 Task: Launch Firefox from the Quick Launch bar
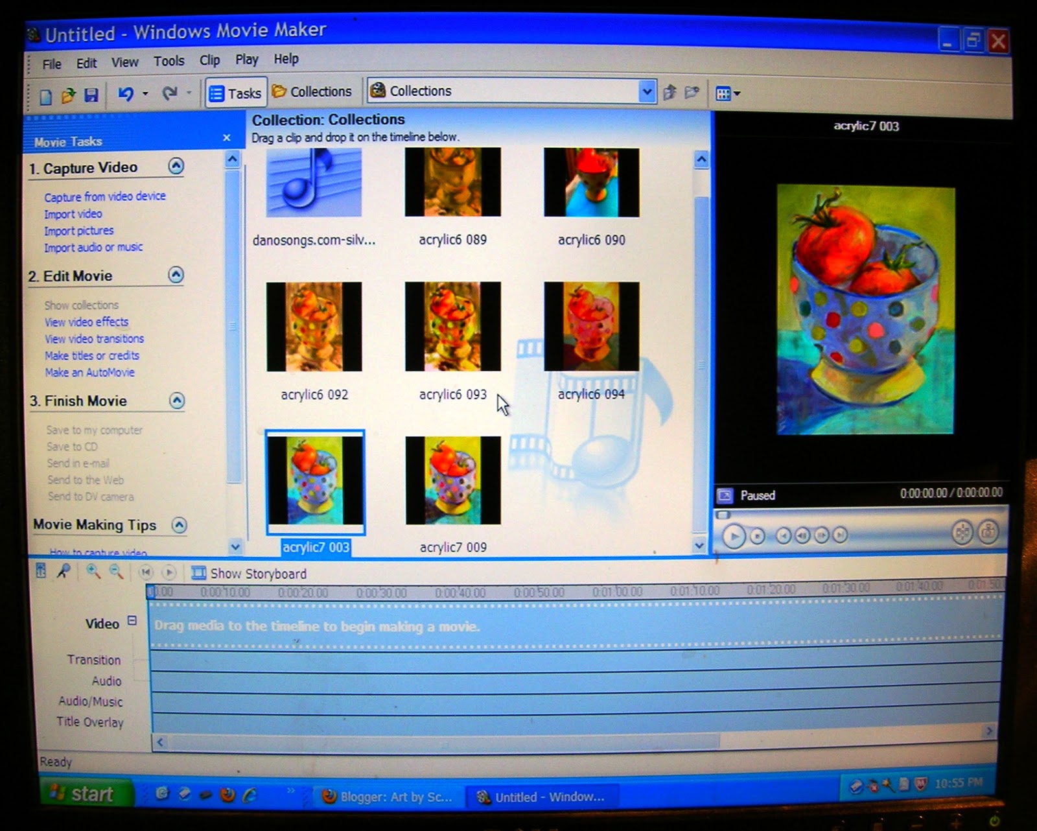(227, 795)
